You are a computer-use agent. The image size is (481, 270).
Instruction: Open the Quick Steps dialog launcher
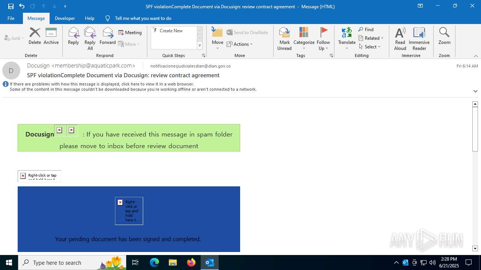tap(204, 55)
